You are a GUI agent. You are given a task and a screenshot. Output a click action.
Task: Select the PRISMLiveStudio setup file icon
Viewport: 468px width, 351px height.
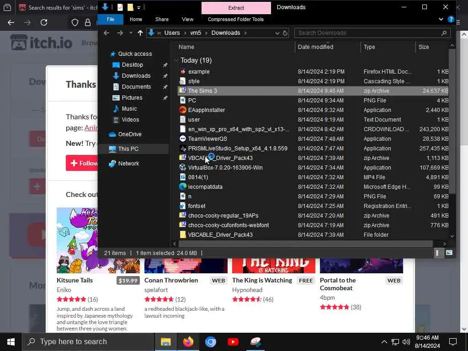(183, 148)
